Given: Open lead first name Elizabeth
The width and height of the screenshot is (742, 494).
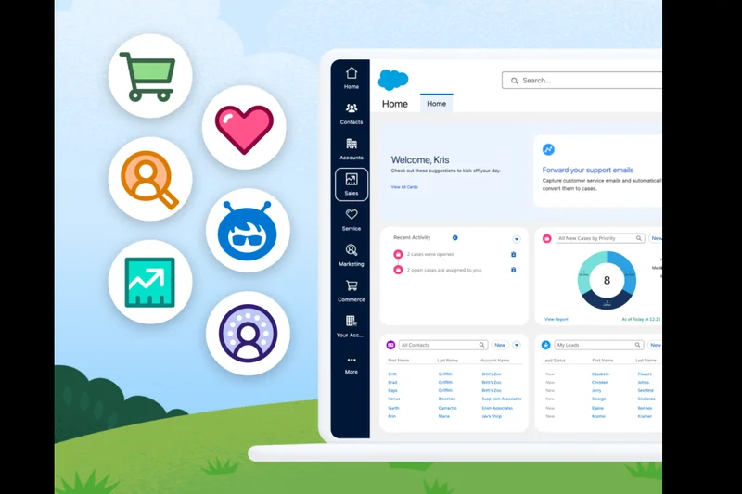Looking at the screenshot, I should click(x=600, y=374).
